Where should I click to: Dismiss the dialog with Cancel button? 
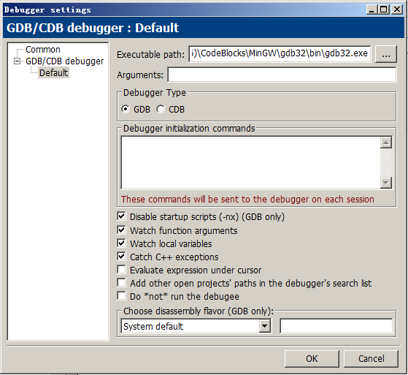(371, 359)
